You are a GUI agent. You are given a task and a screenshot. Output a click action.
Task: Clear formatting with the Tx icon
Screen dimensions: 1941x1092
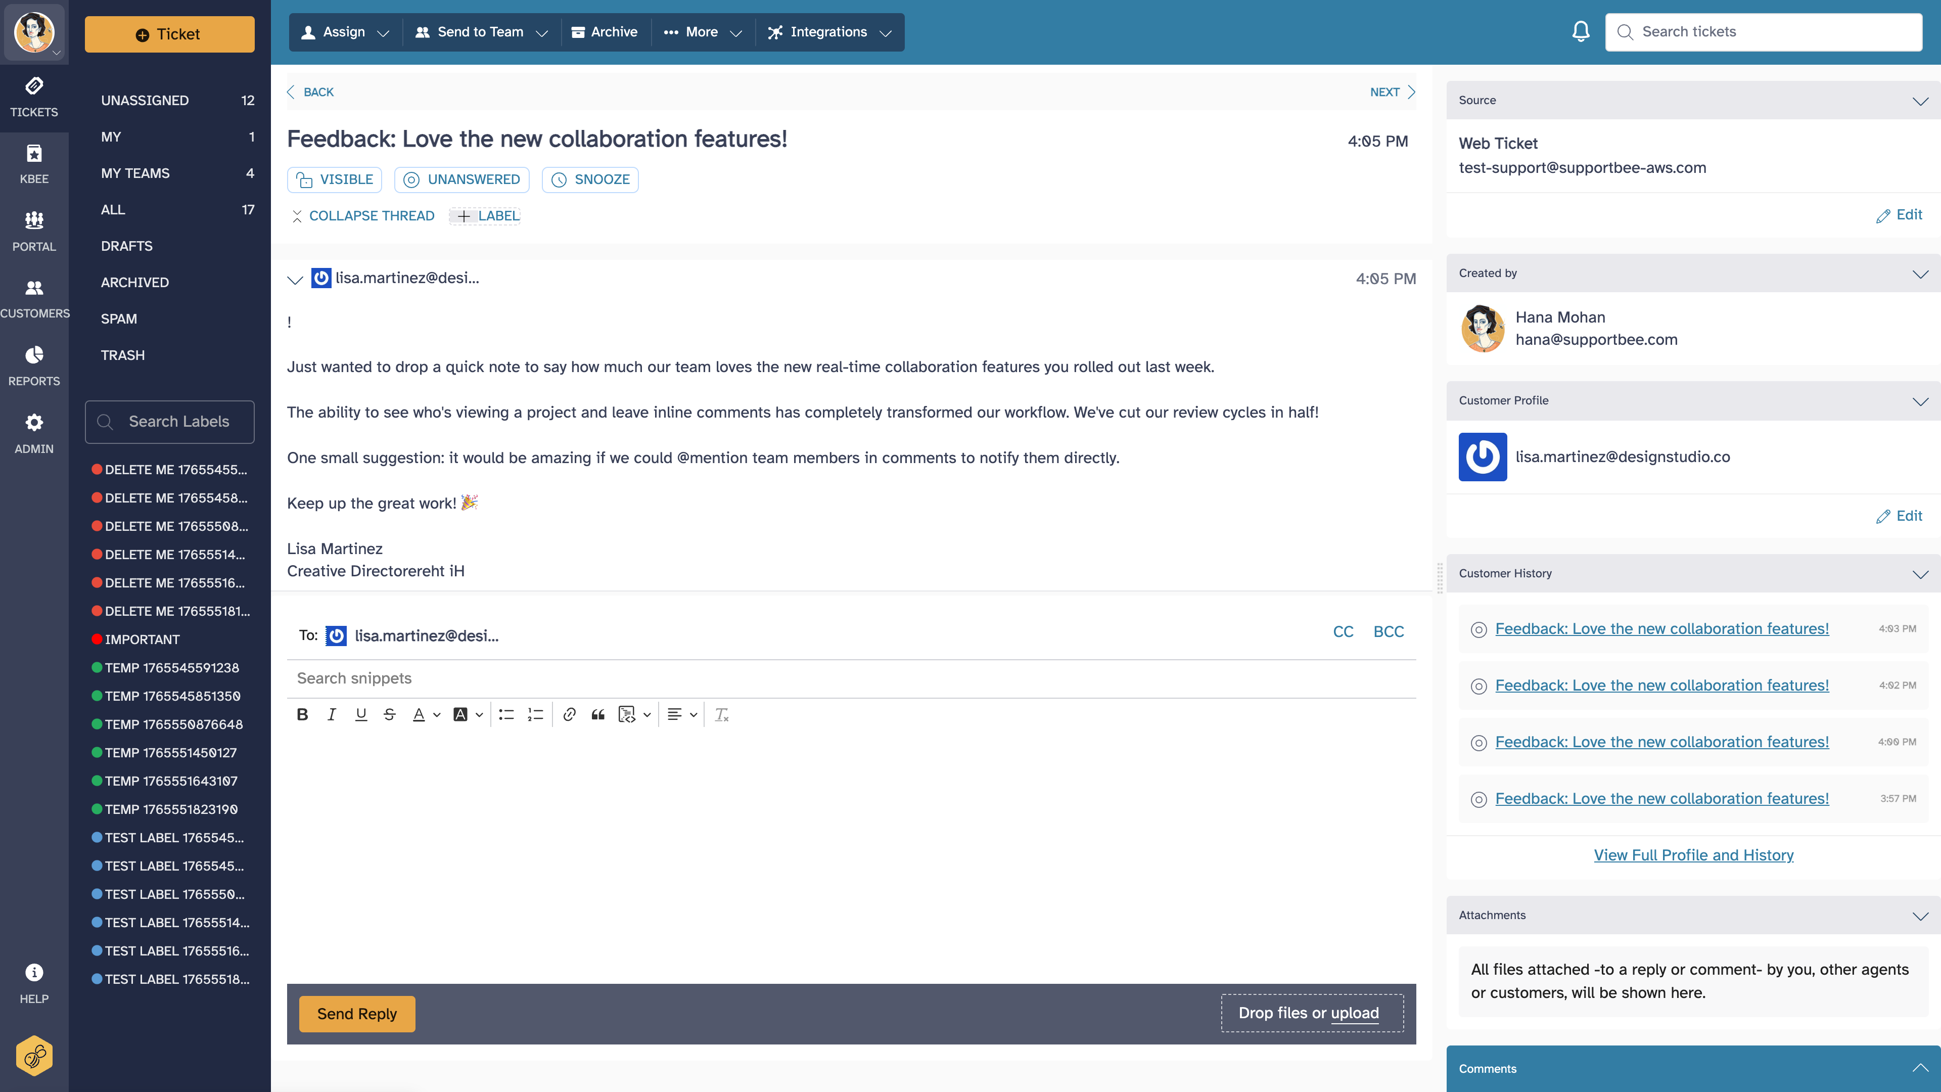click(721, 714)
